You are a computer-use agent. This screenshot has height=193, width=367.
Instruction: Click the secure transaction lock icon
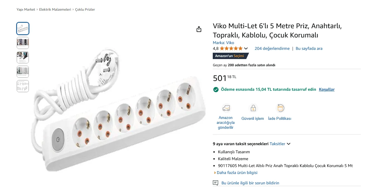(x=253, y=108)
